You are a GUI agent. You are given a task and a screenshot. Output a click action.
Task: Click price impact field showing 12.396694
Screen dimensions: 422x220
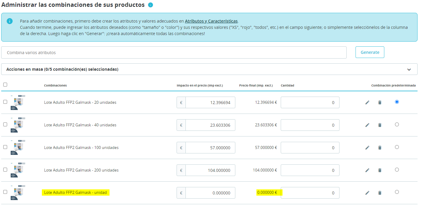click(210, 103)
